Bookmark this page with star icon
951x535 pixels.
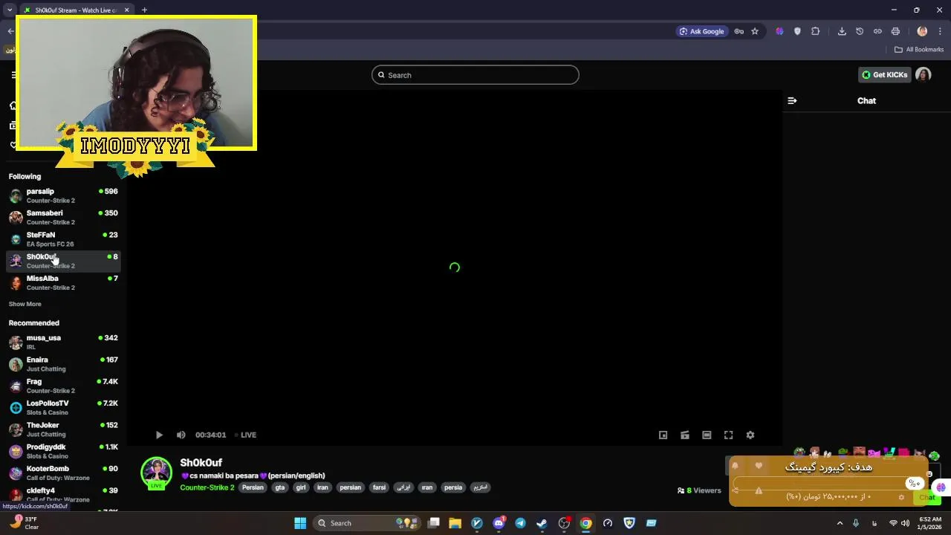(x=755, y=31)
